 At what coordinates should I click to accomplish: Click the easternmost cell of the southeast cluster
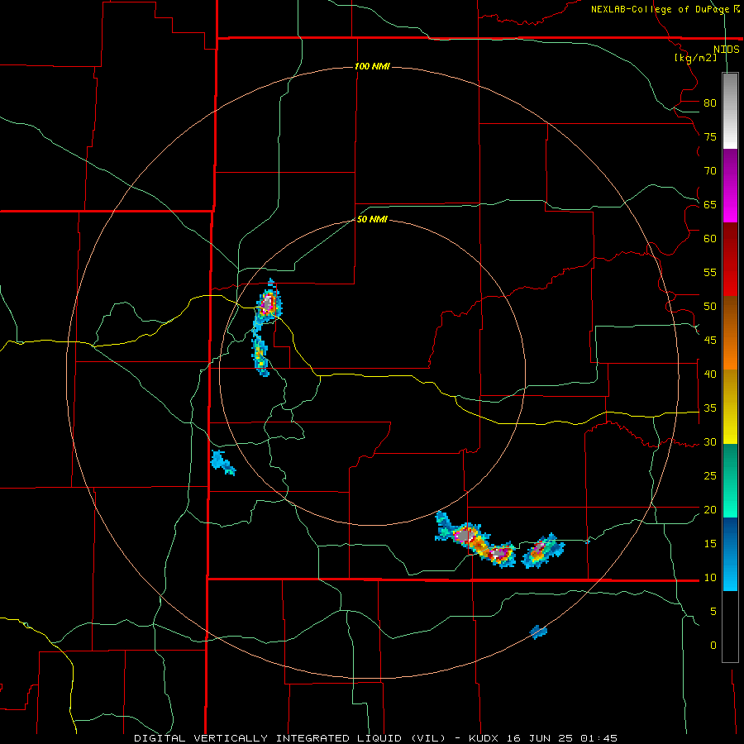541,551
